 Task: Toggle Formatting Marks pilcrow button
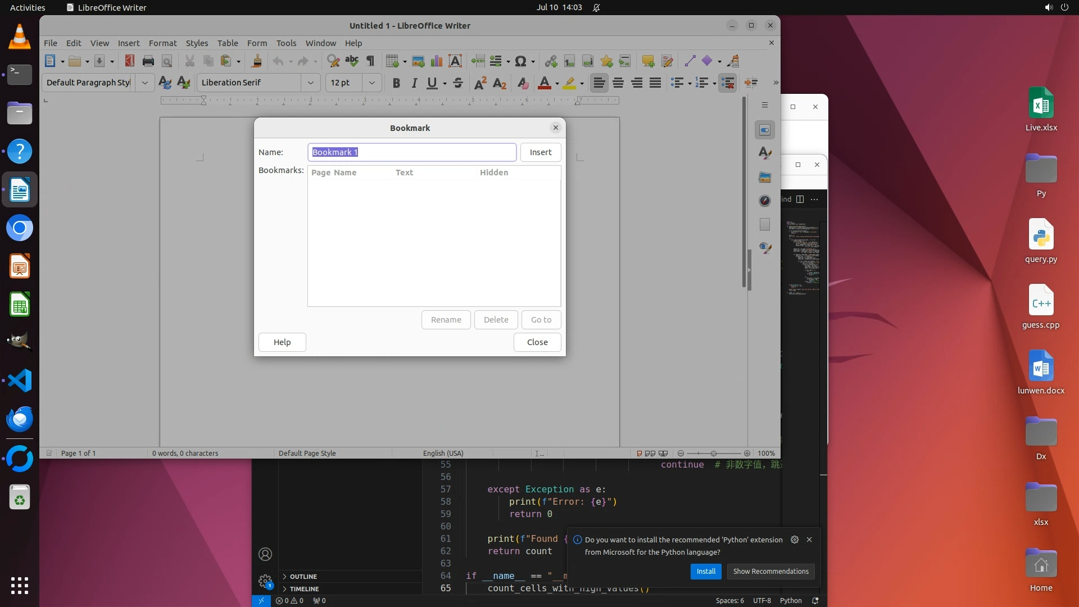point(370,61)
